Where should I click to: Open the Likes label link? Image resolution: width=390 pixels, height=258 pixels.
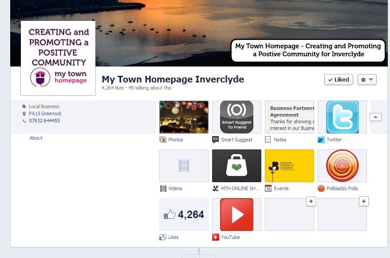coord(173,237)
